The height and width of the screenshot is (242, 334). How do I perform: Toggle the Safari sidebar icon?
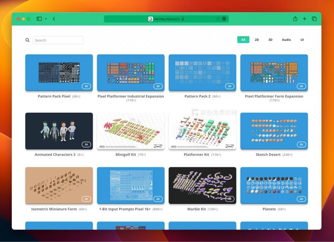[x=39, y=19]
